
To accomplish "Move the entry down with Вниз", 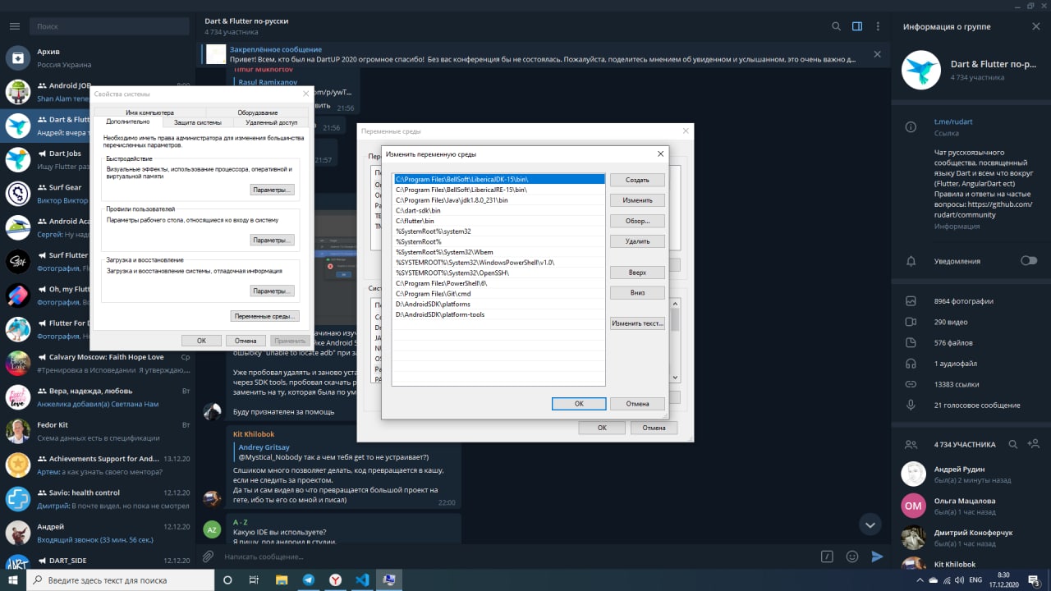I will [x=637, y=293].
